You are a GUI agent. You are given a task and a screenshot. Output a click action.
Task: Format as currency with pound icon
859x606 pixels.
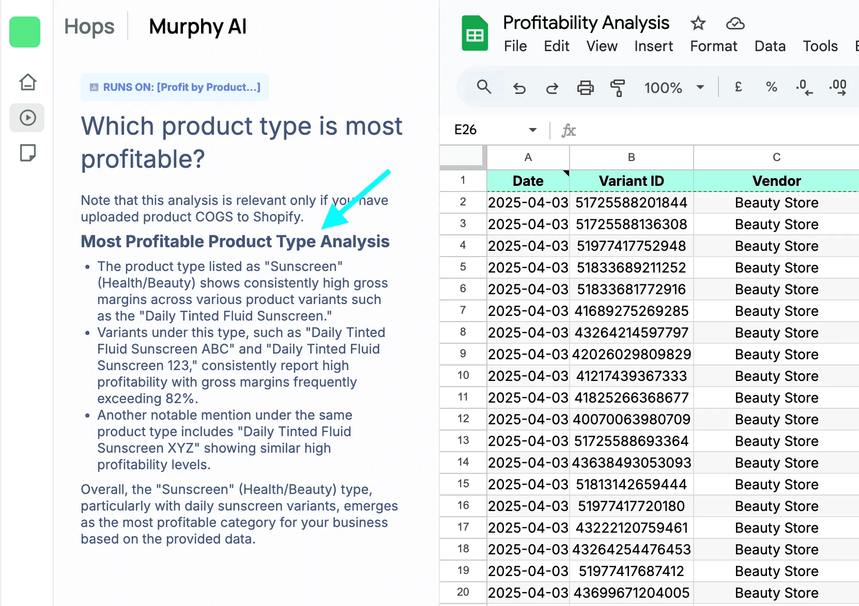(739, 87)
